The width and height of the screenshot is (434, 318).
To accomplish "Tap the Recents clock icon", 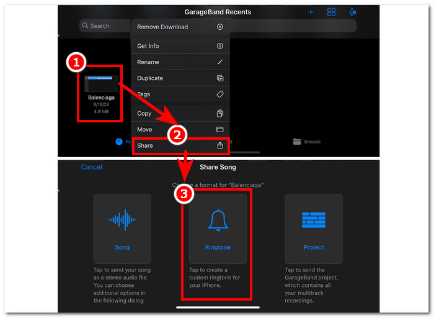I will click(119, 142).
